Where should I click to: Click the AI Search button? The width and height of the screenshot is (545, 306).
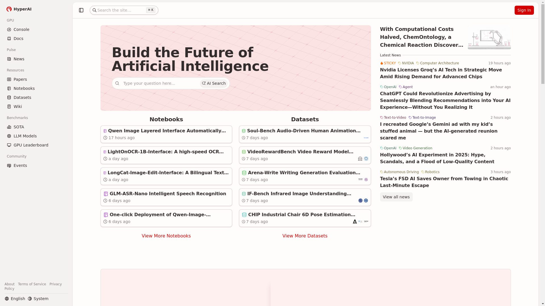[x=214, y=83]
